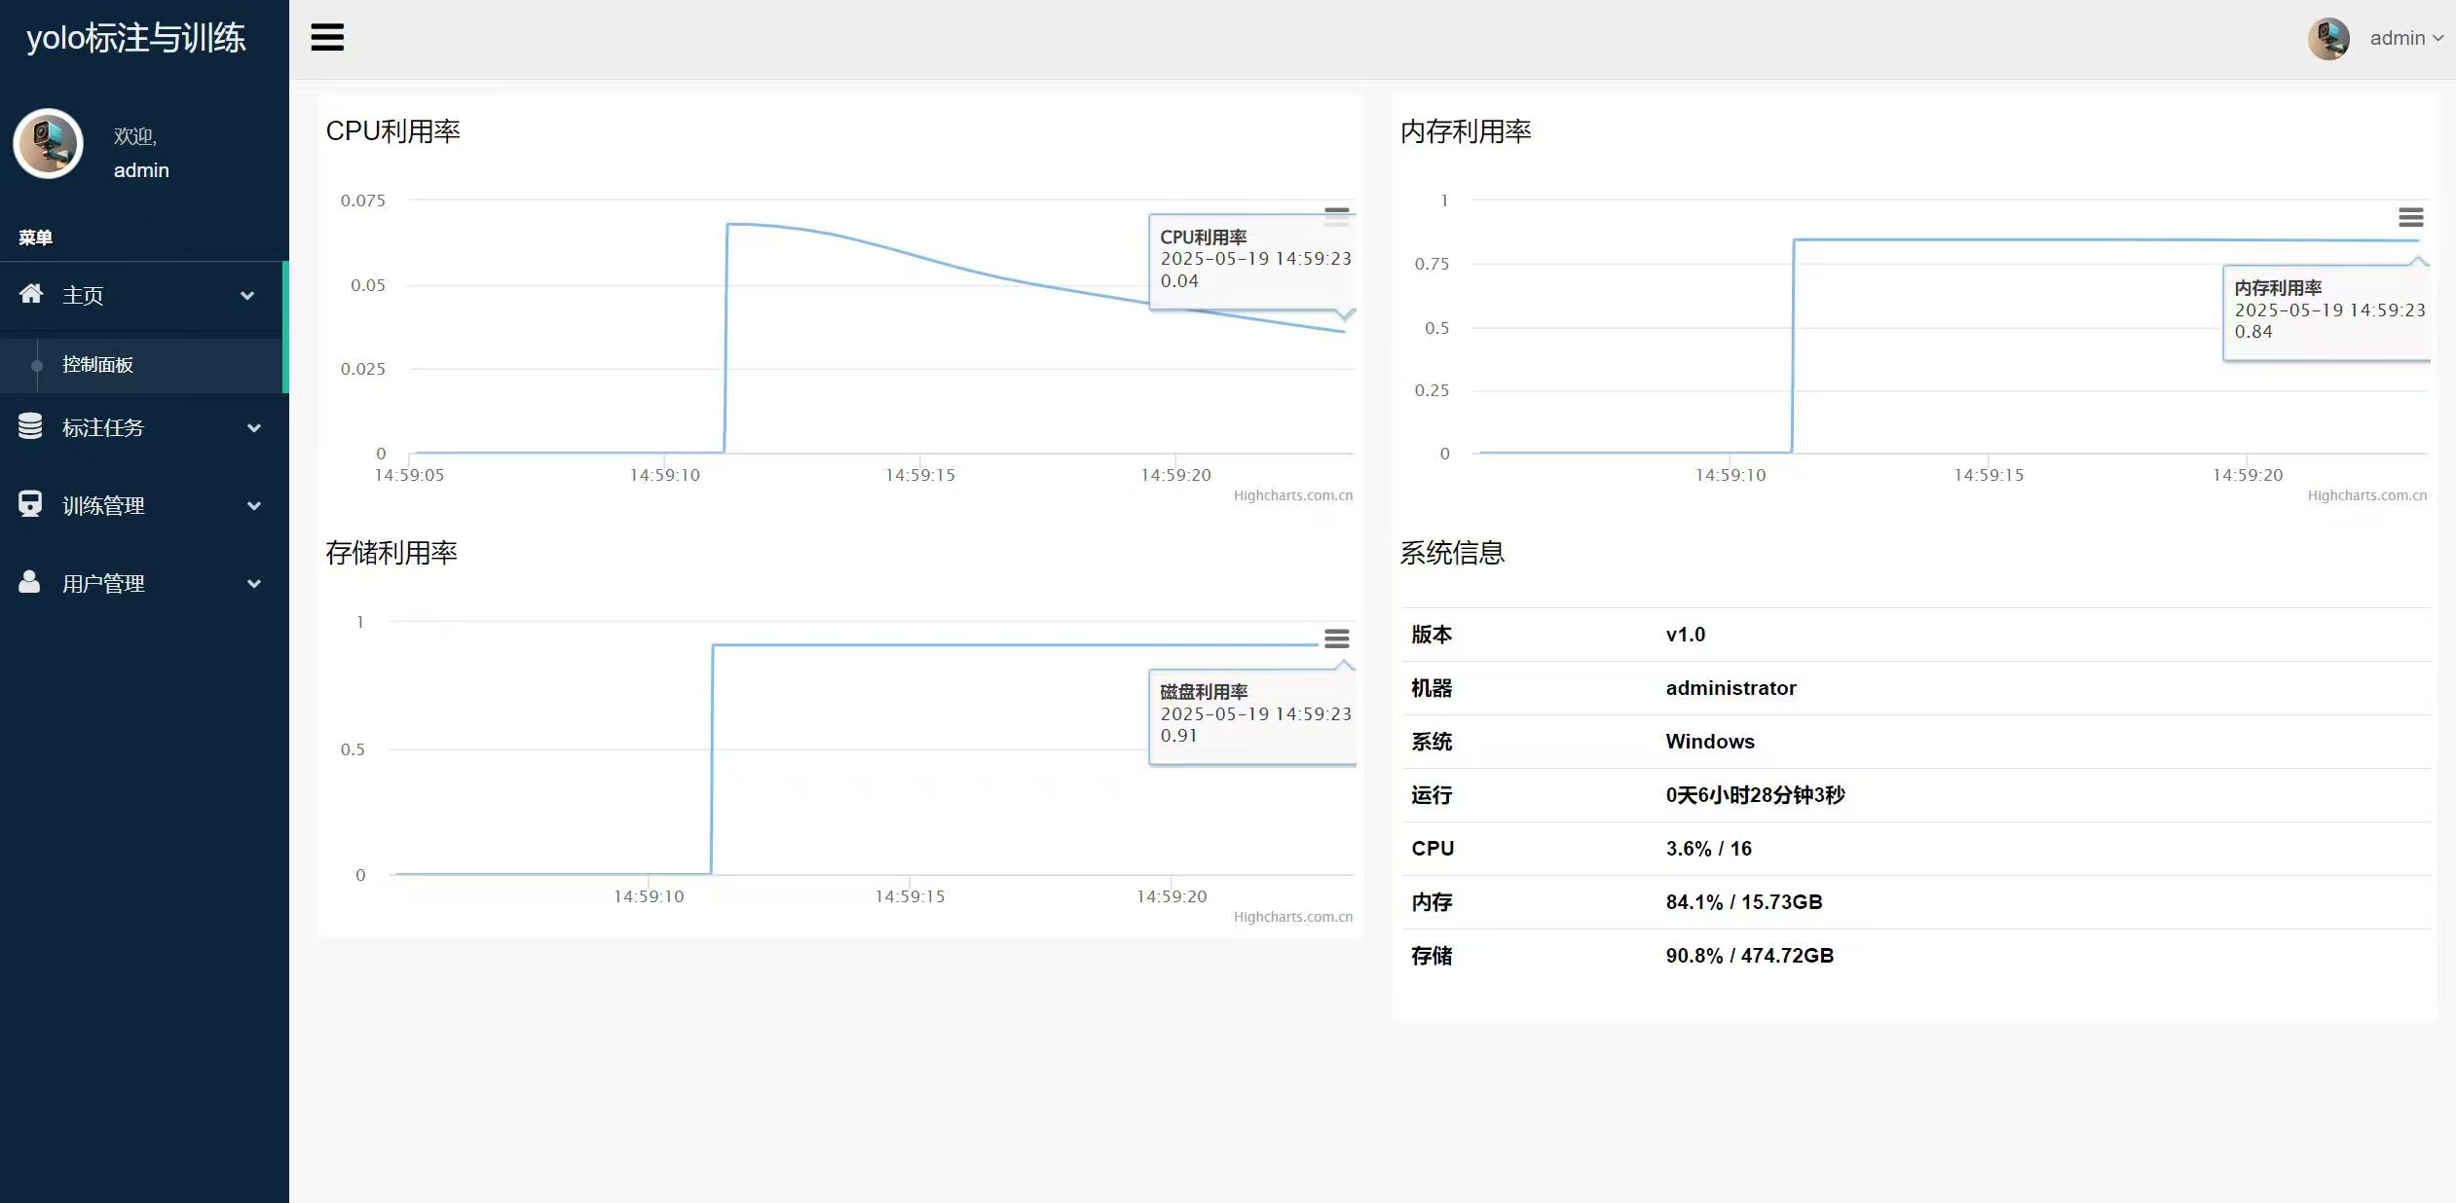Screen dimensions: 2456x1203
Task: Open the hamburger navigation menu
Action: click(x=326, y=37)
